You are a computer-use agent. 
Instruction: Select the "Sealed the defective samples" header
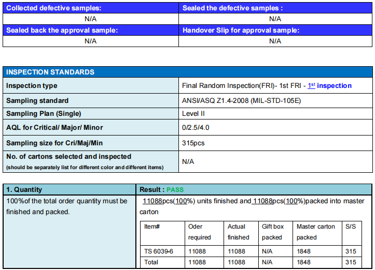233,8
